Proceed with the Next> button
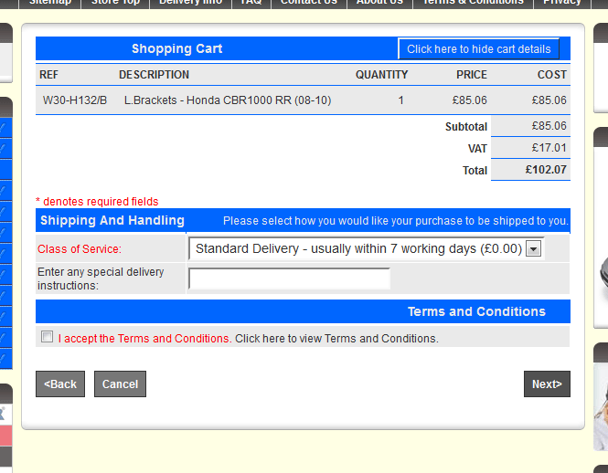This screenshot has width=608, height=473. [x=547, y=384]
